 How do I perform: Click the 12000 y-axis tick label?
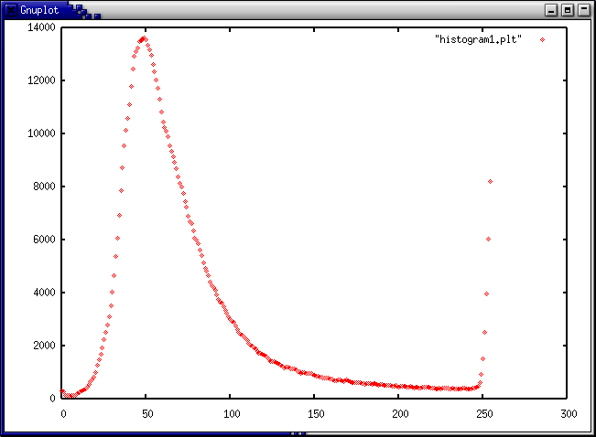coord(41,80)
